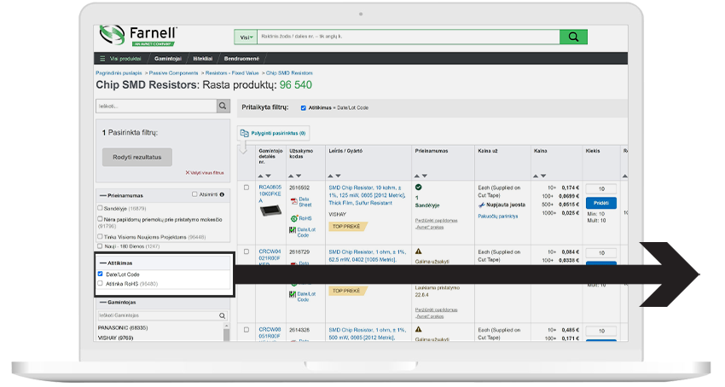Open Data Sheet PDF icon for RCA0805 resistor

(293, 201)
